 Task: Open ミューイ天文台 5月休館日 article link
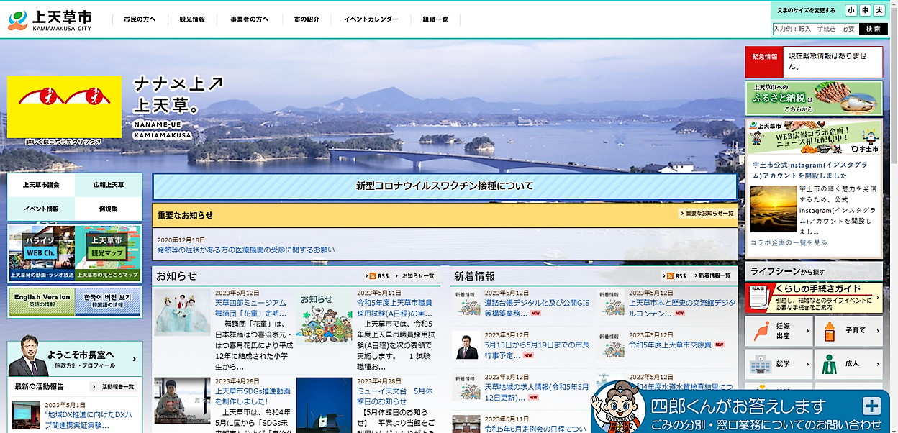point(394,396)
